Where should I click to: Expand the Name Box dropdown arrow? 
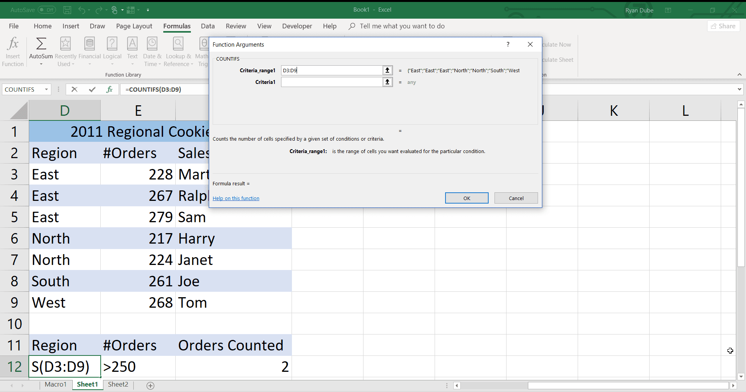point(46,89)
